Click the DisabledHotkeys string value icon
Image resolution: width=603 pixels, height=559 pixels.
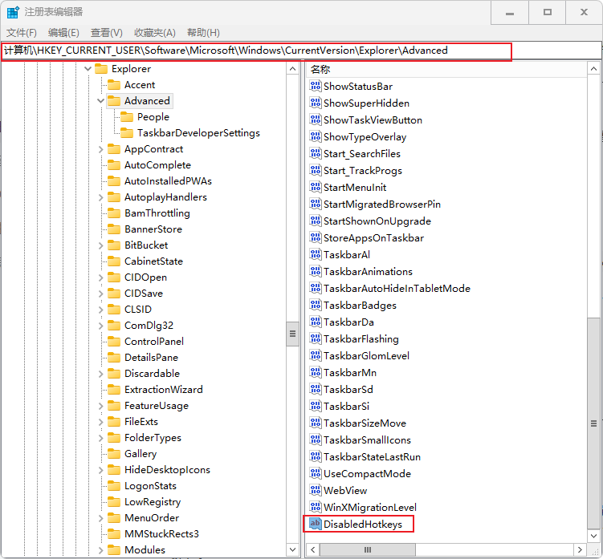tap(315, 525)
